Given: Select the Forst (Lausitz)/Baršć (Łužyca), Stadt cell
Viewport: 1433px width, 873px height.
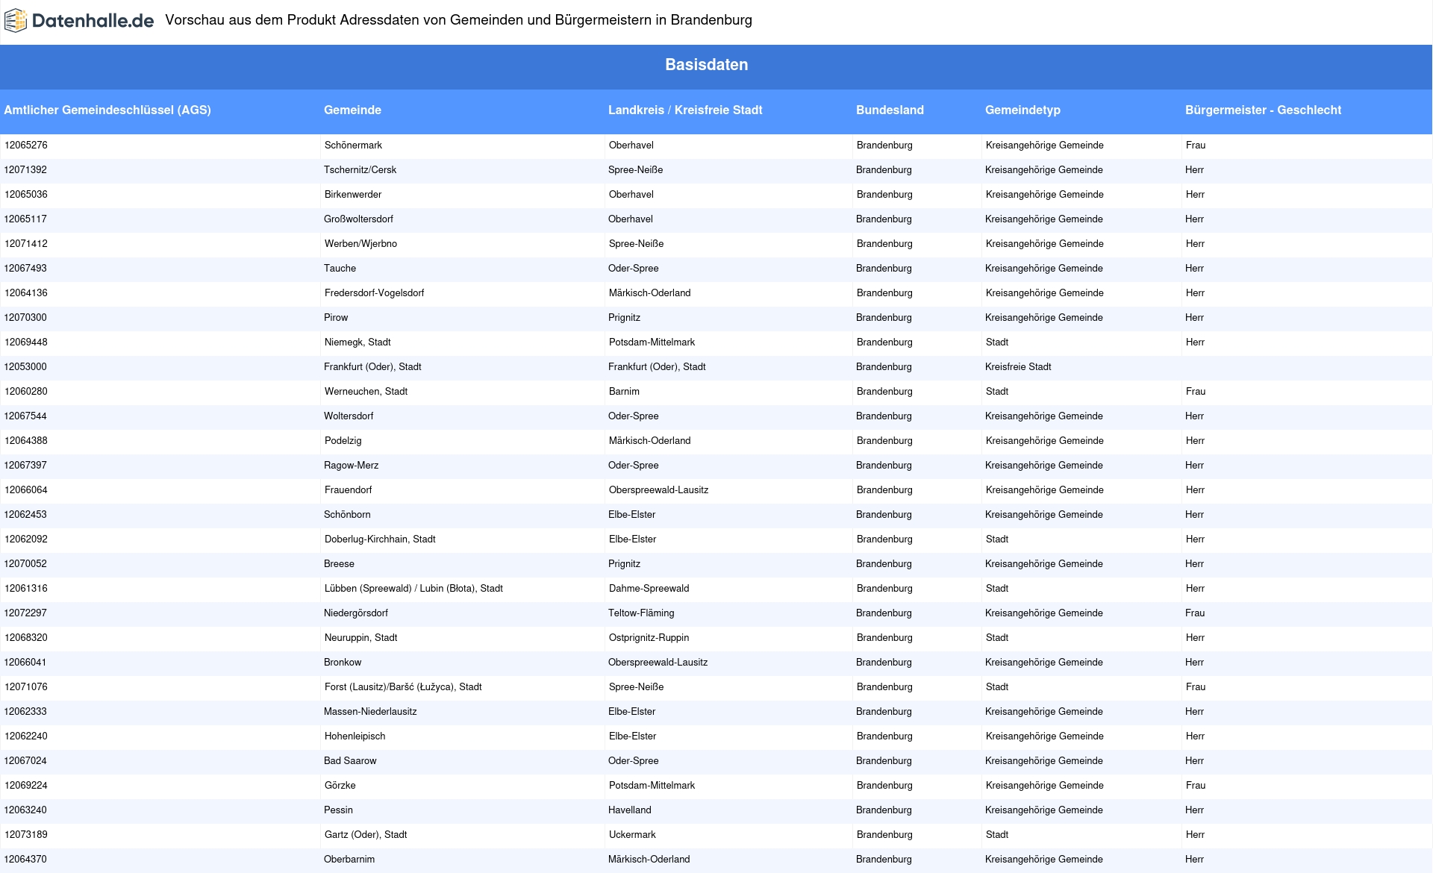Looking at the screenshot, I should [x=462, y=687].
